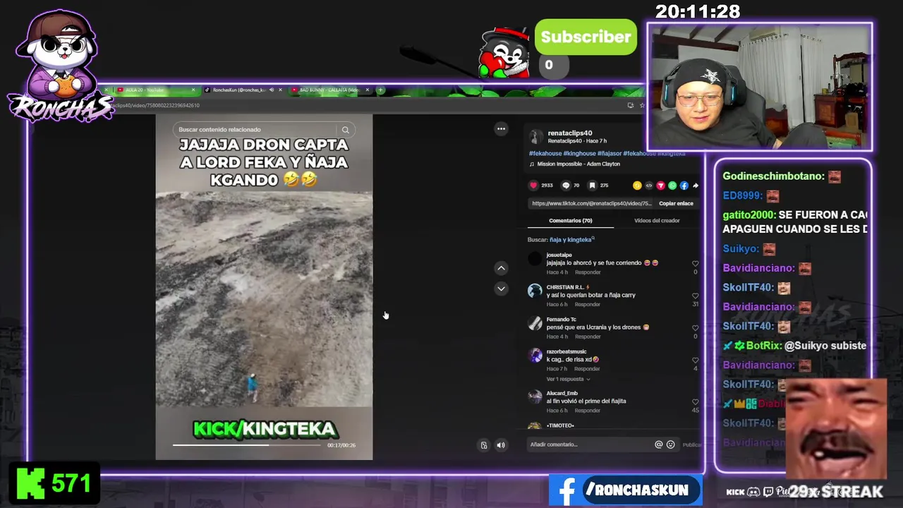Click Copiar enlace button
This screenshot has height=508, width=903.
tap(676, 203)
